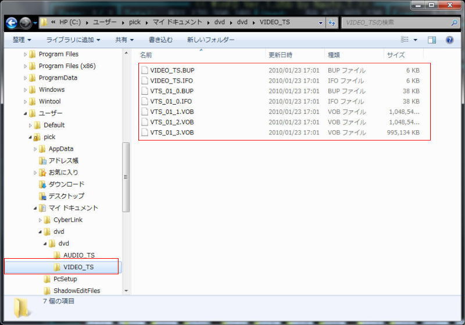Select the ダウンロード folder icon
Viewport: 465px width, 325px height.
click(42, 184)
